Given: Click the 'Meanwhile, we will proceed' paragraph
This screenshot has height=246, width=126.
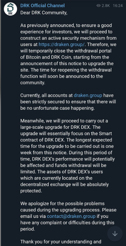Looking at the screenshot, I should (x=68, y=156).
